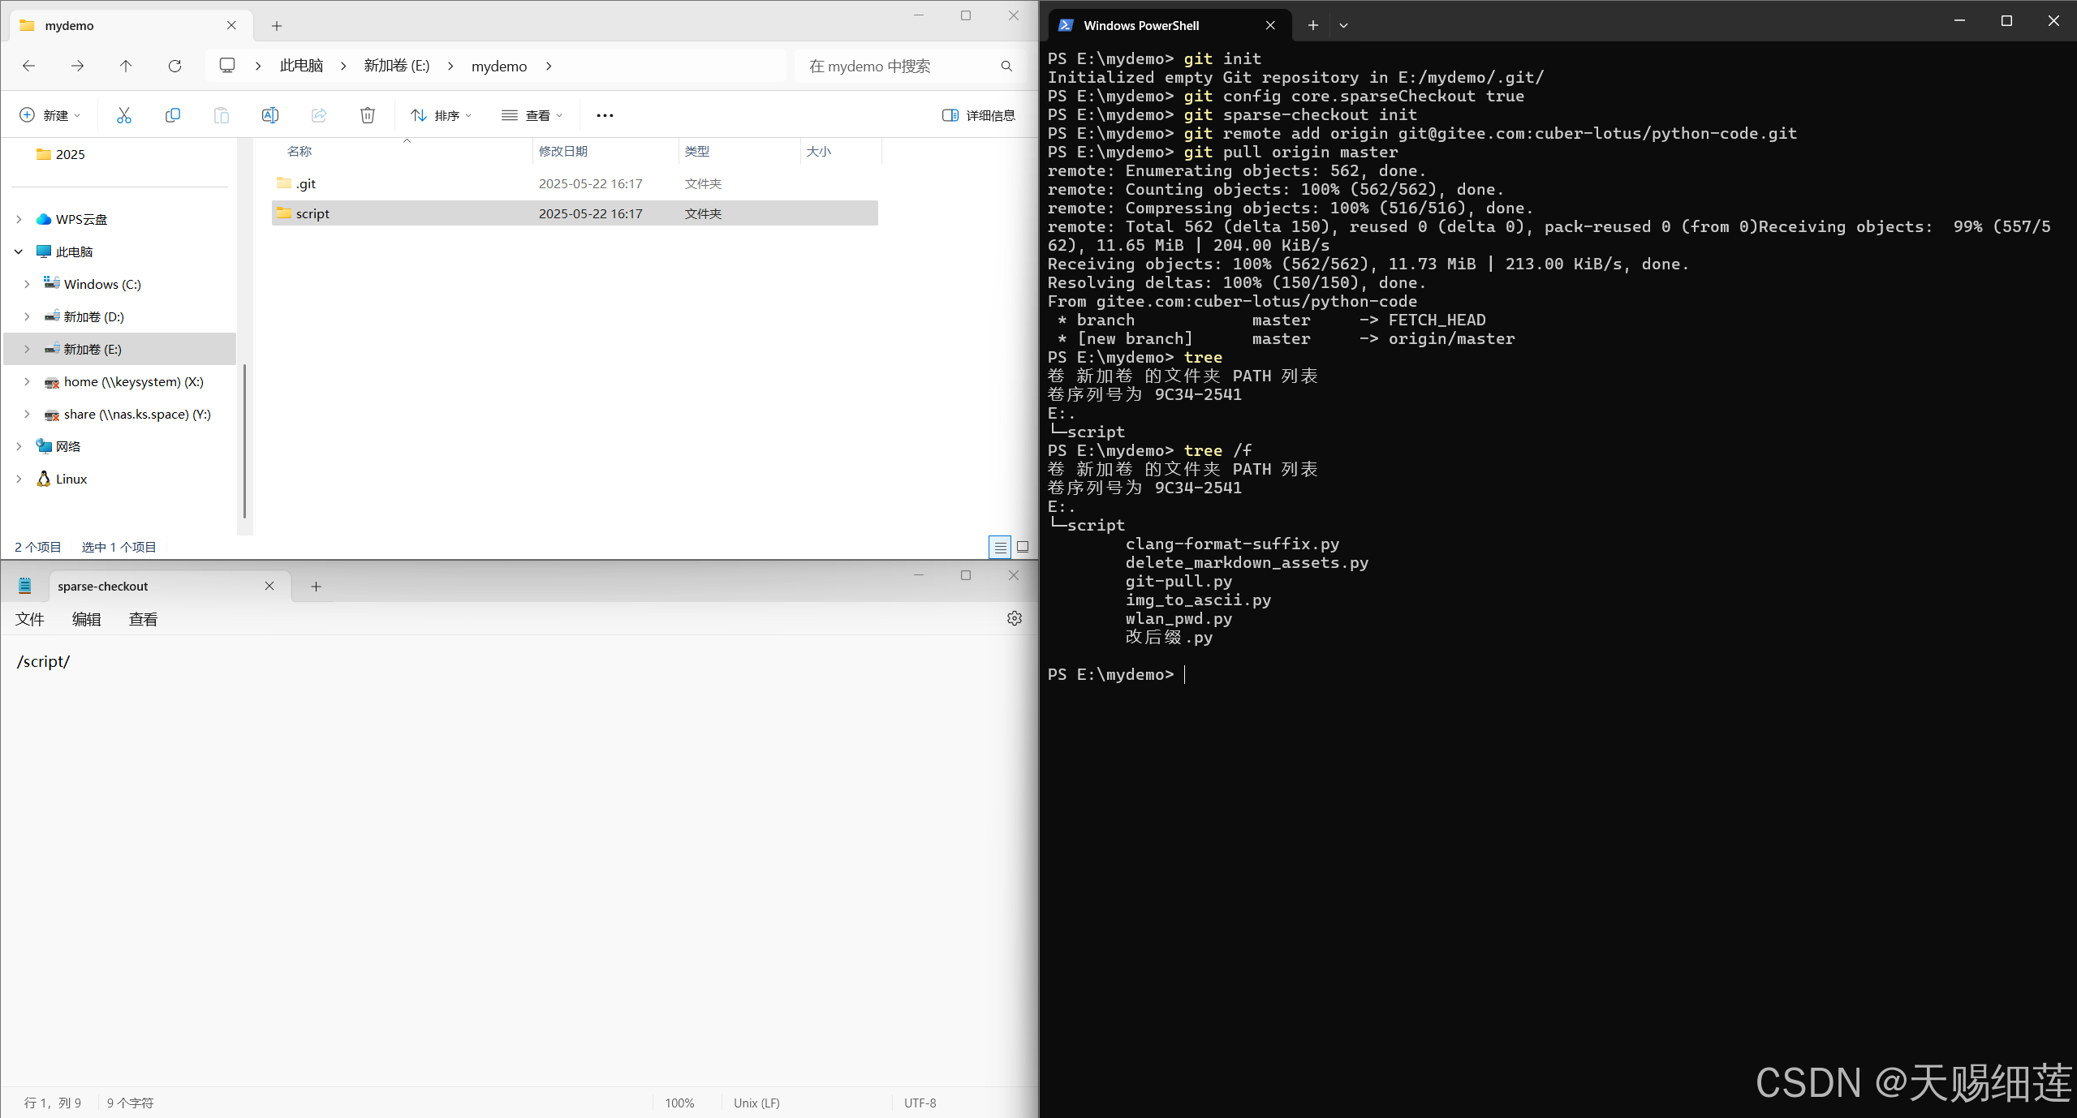Click the Cut scissors icon in Explorer toolbar

(123, 115)
